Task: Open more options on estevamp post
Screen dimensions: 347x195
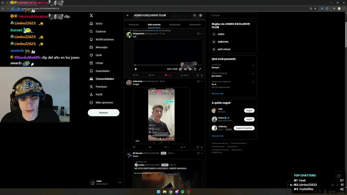Action: 202,81
